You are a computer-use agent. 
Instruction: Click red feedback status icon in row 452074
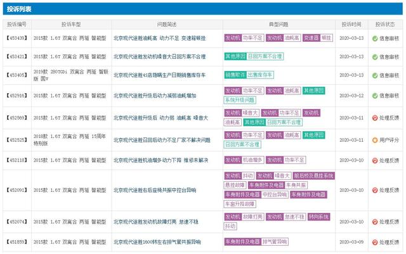[x=375, y=222]
